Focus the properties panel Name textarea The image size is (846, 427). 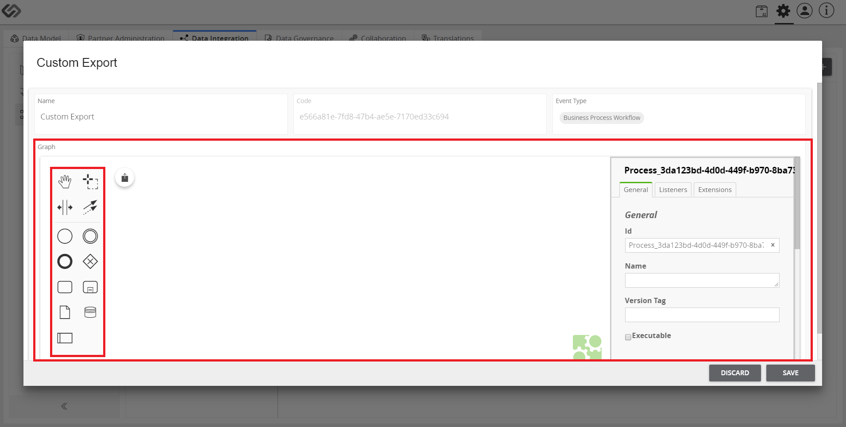click(x=702, y=280)
